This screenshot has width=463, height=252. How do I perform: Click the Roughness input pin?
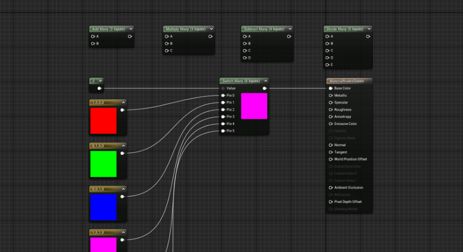[330, 109]
